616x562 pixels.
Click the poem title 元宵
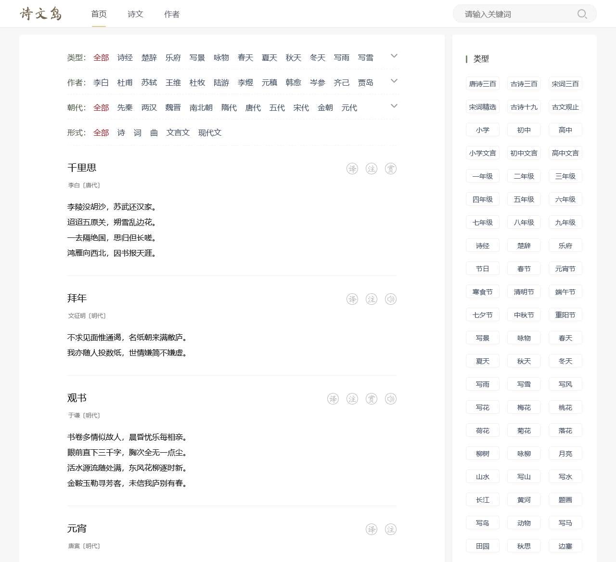click(x=77, y=528)
